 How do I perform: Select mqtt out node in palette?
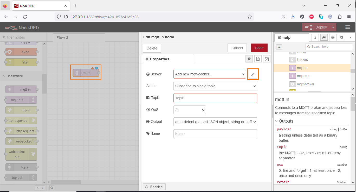[x=21, y=100]
